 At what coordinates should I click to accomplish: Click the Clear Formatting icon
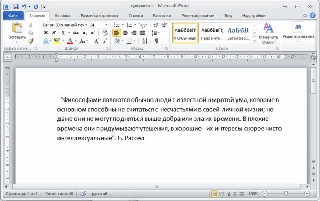click(105, 33)
